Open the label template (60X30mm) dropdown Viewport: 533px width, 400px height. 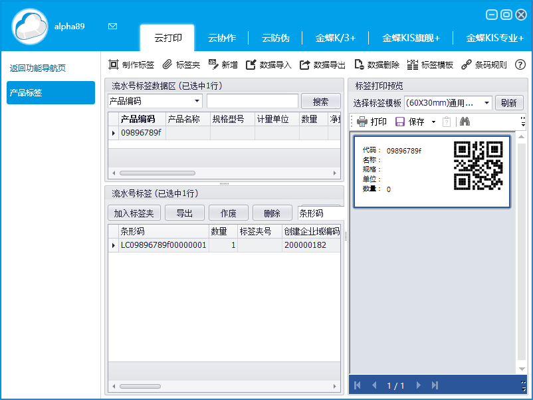pos(486,102)
